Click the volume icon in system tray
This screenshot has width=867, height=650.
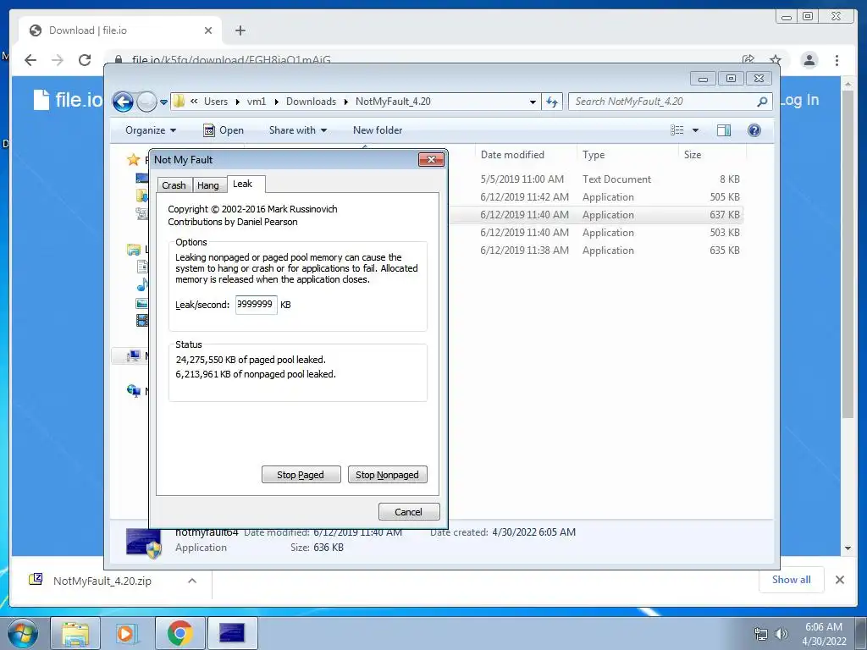pyautogui.click(x=781, y=633)
